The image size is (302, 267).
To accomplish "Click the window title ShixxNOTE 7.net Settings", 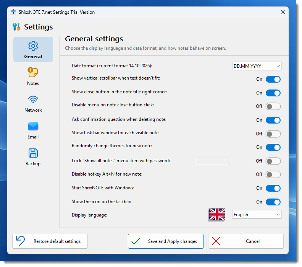I will (x=57, y=12).
